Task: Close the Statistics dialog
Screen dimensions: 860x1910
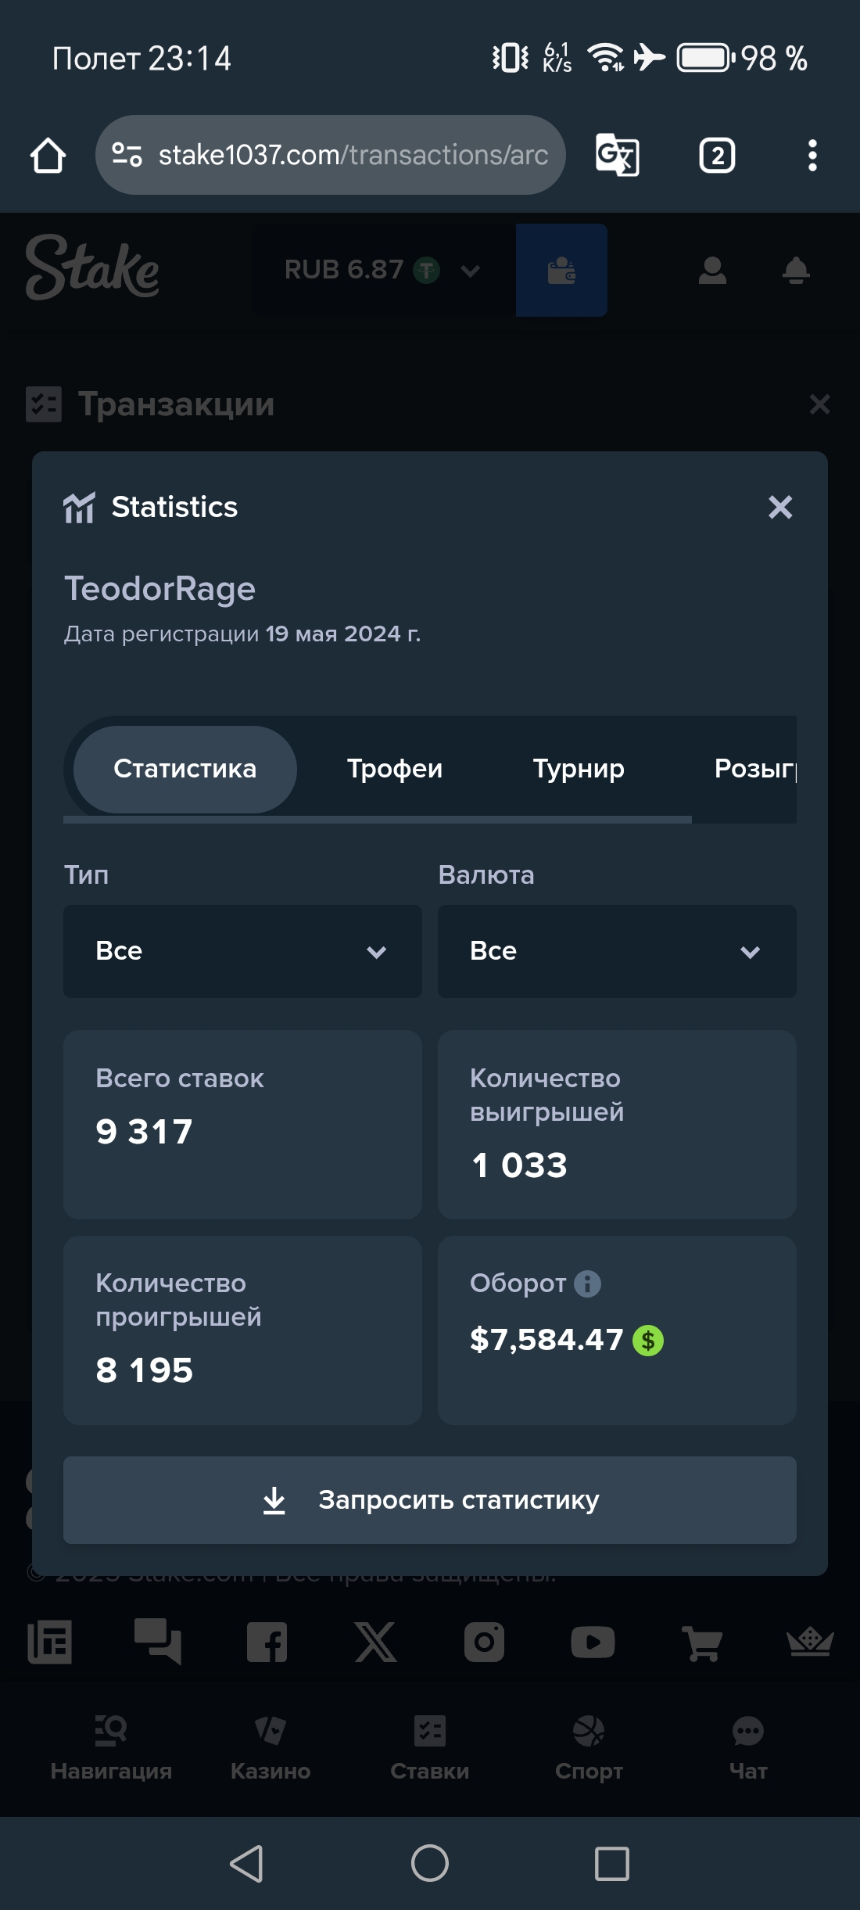Action: tap(780, 507)
